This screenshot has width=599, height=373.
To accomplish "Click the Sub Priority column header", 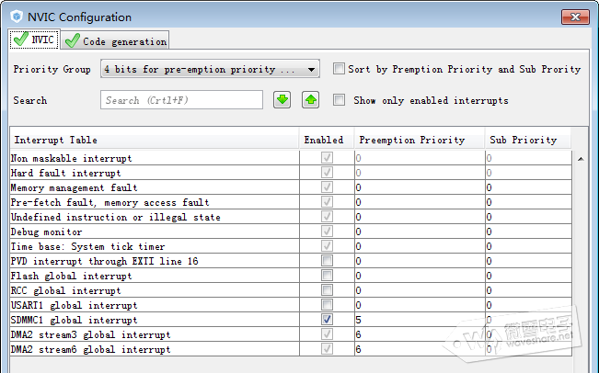I will 523,140.
